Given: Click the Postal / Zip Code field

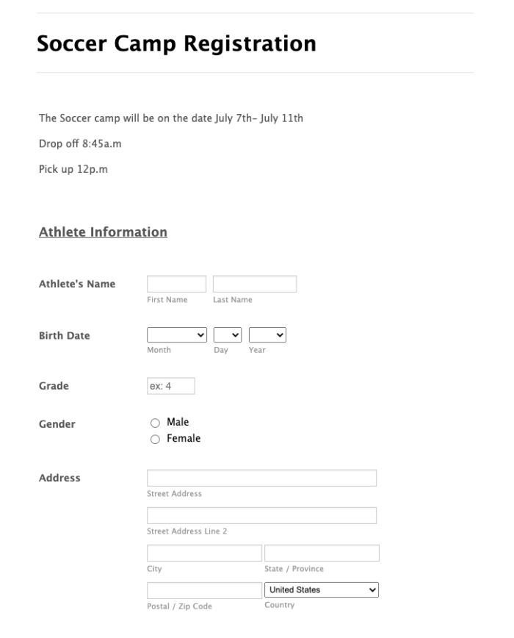Looking at the screenshot, I should (x=204, y=590).
